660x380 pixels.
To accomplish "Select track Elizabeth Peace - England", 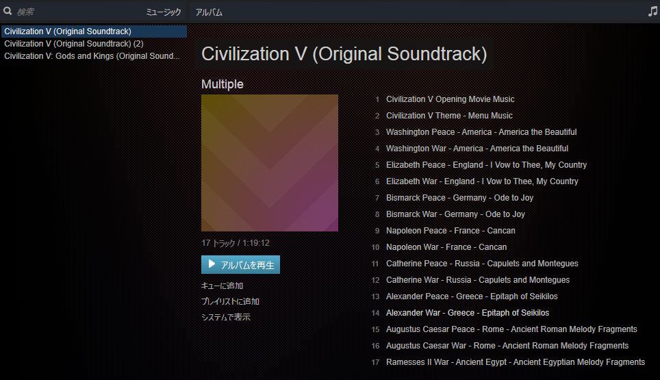I will [x=486, y=165].
